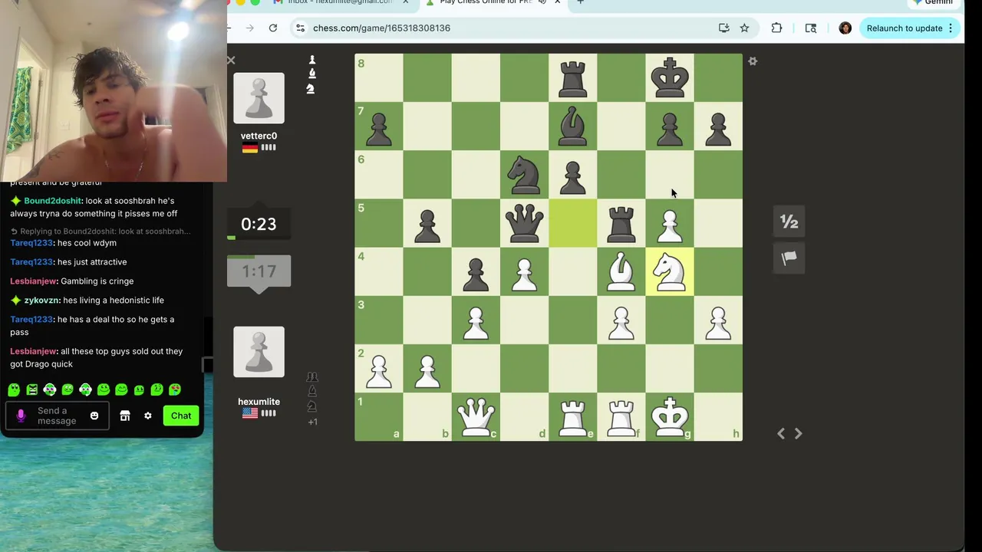Click Tareq1233's "hes cool wdym" message
The height and width of the screenshot is (552, 982).
tap(87, 243)
